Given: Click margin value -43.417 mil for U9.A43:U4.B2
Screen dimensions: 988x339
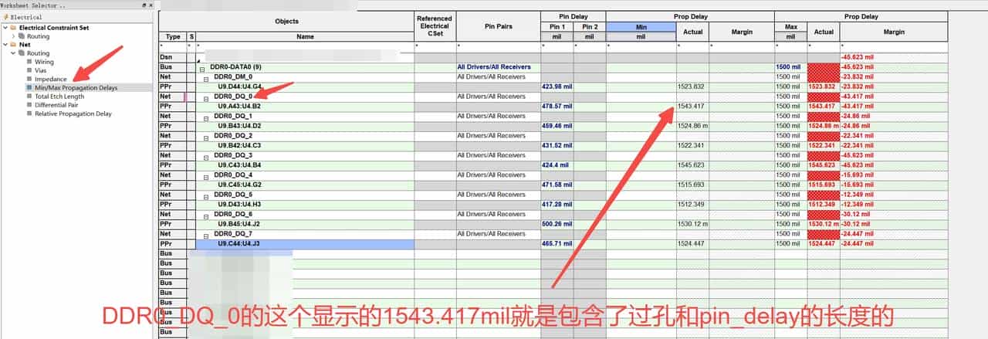Looking at the screenshot, I should click(x=893, y=106).
